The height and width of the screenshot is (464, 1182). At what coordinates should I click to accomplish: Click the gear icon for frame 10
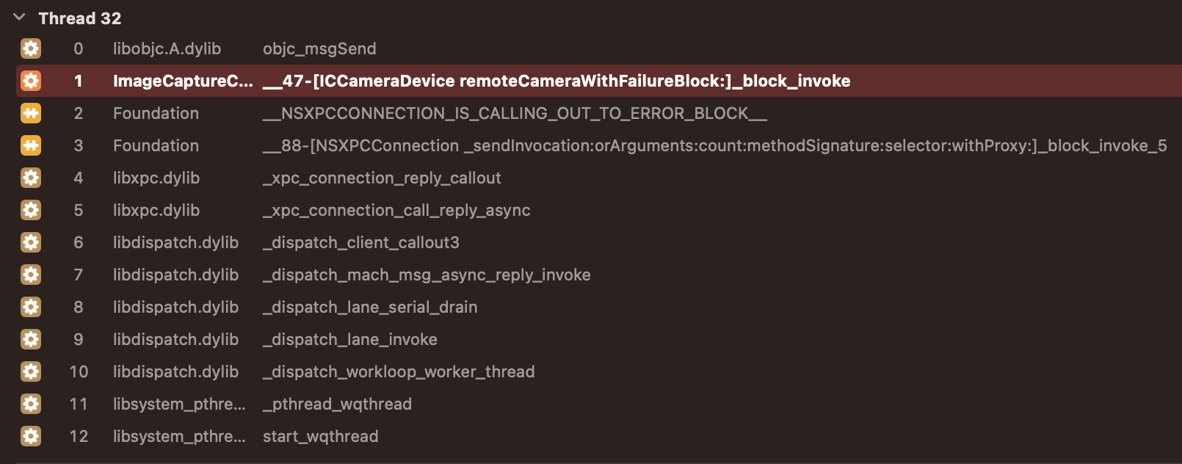pos(31,371)
